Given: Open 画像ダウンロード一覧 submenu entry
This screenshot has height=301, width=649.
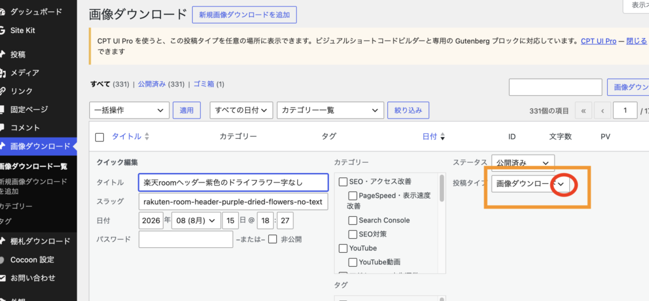Looking at the screenshot, I should [x=34, y=167].
